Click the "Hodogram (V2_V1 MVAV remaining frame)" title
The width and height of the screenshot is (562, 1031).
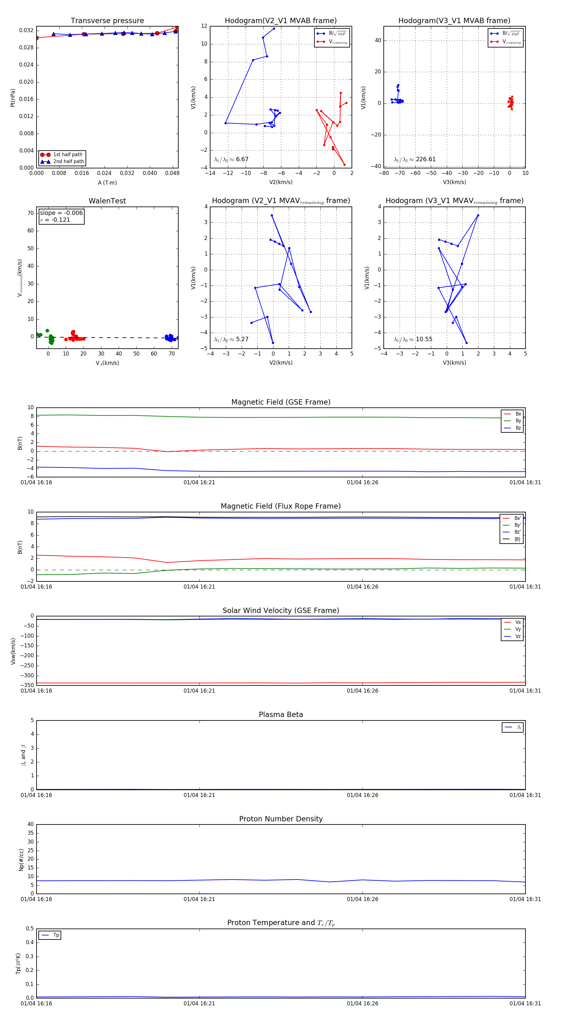pyautogui.click(x=281, y=201)
